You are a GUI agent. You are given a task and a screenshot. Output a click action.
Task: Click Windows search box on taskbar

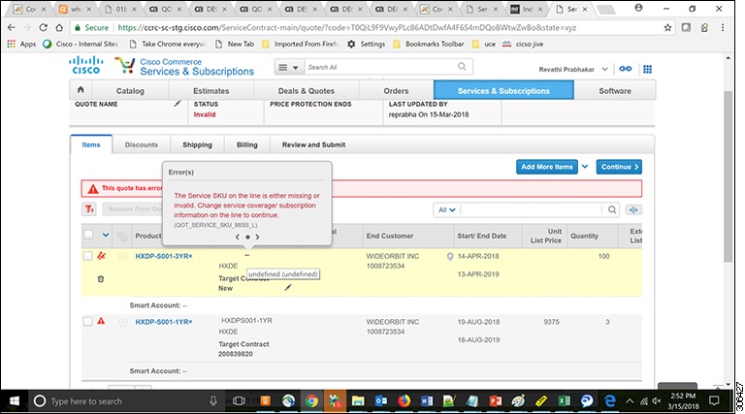coord(125,401)
